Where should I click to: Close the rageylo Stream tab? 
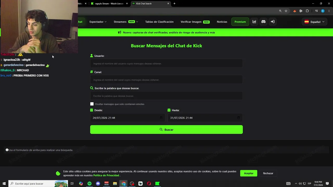coord(127,4)
